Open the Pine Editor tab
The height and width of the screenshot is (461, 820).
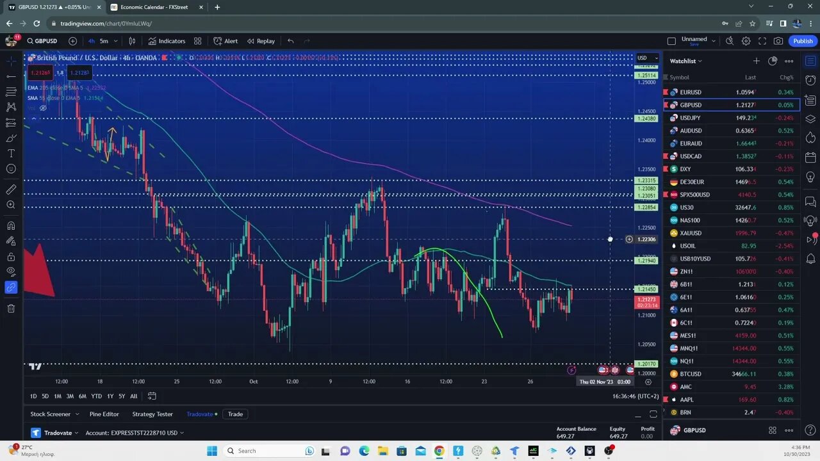click(104, 414)
